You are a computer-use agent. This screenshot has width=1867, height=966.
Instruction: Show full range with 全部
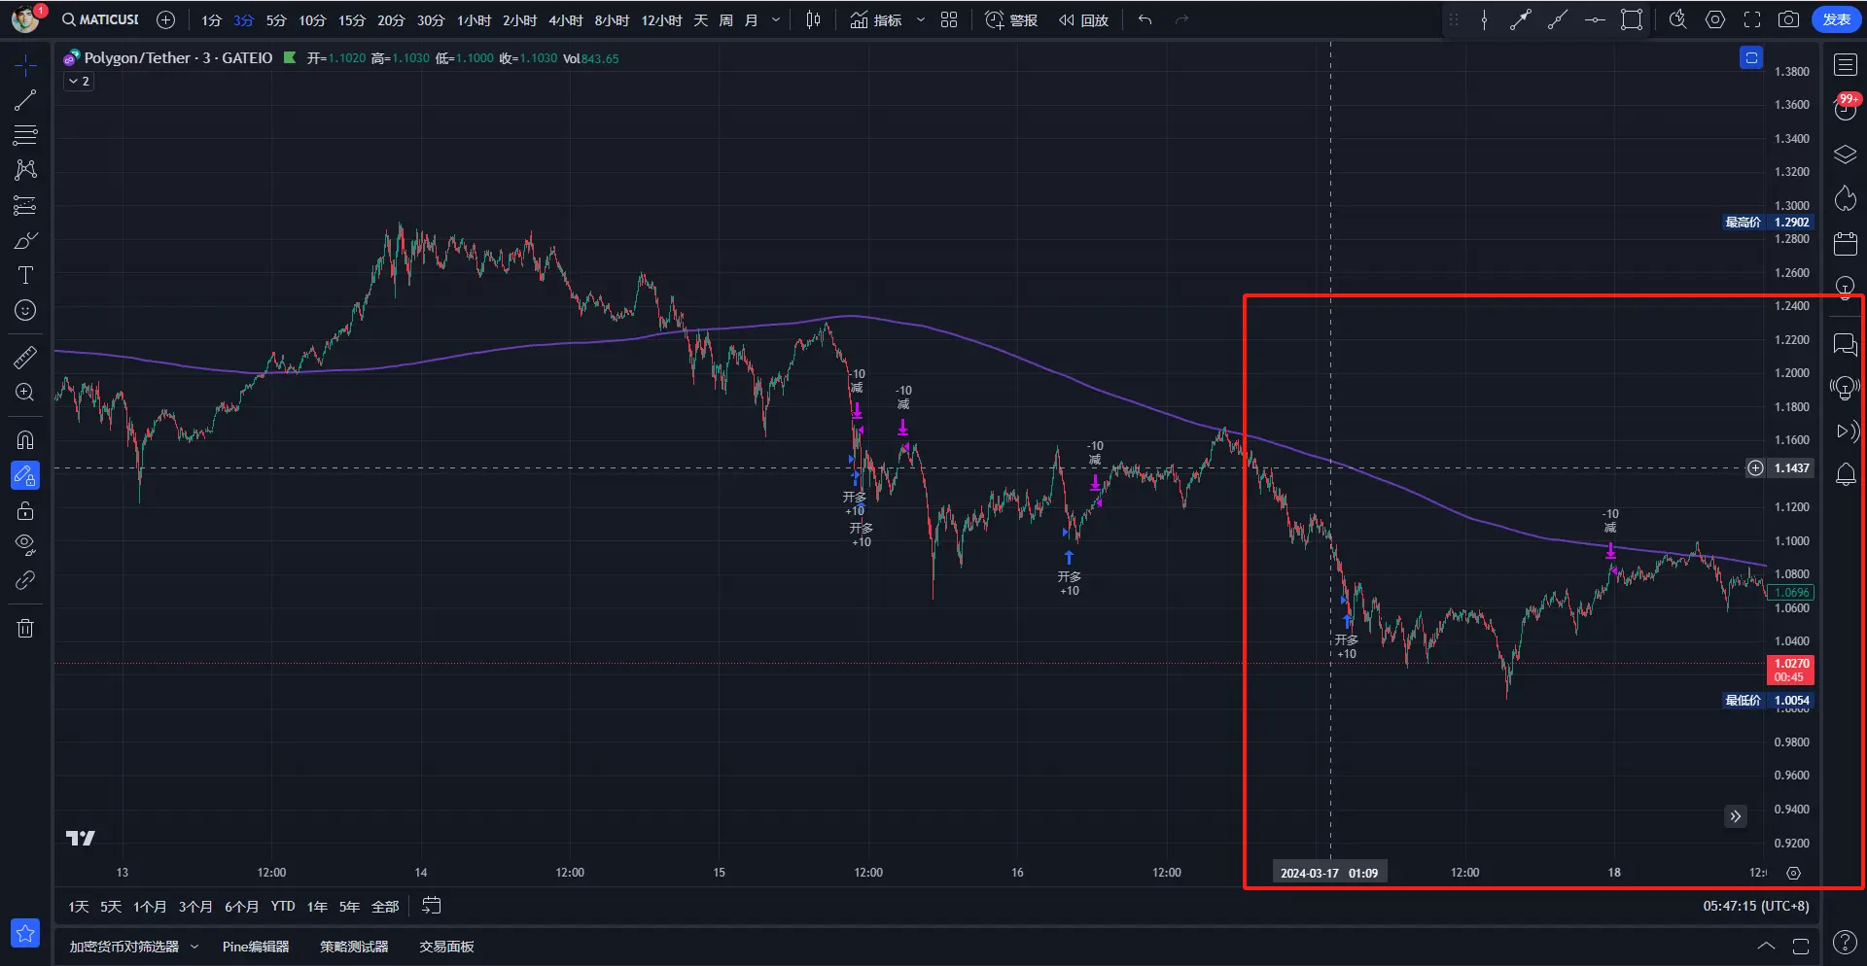pyautogui.click(x=385, y=907)
